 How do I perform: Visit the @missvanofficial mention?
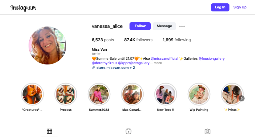point(165,59)
